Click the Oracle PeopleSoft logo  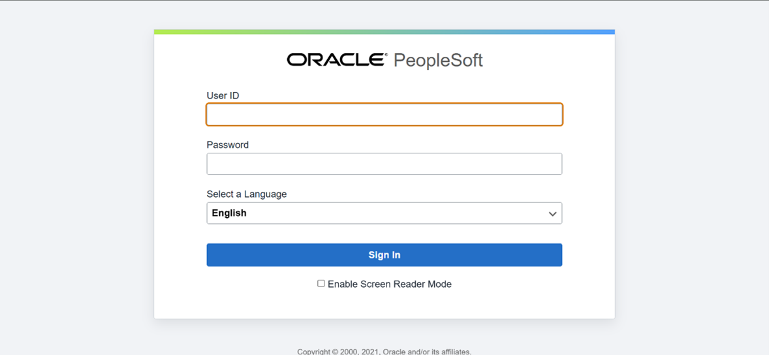click(x=385, y=60)
